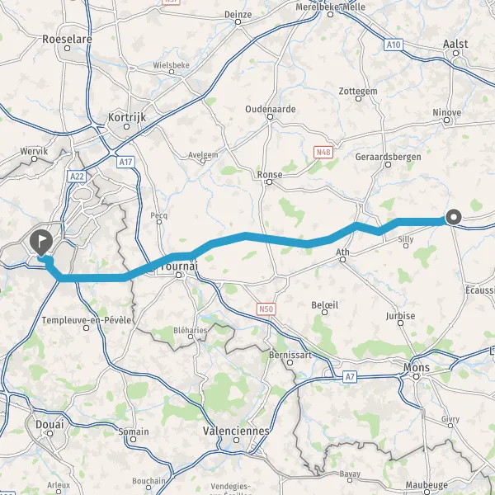
Task: Click the destination flag marker pin
Action: pyautogui.click(x=41, y=243)
